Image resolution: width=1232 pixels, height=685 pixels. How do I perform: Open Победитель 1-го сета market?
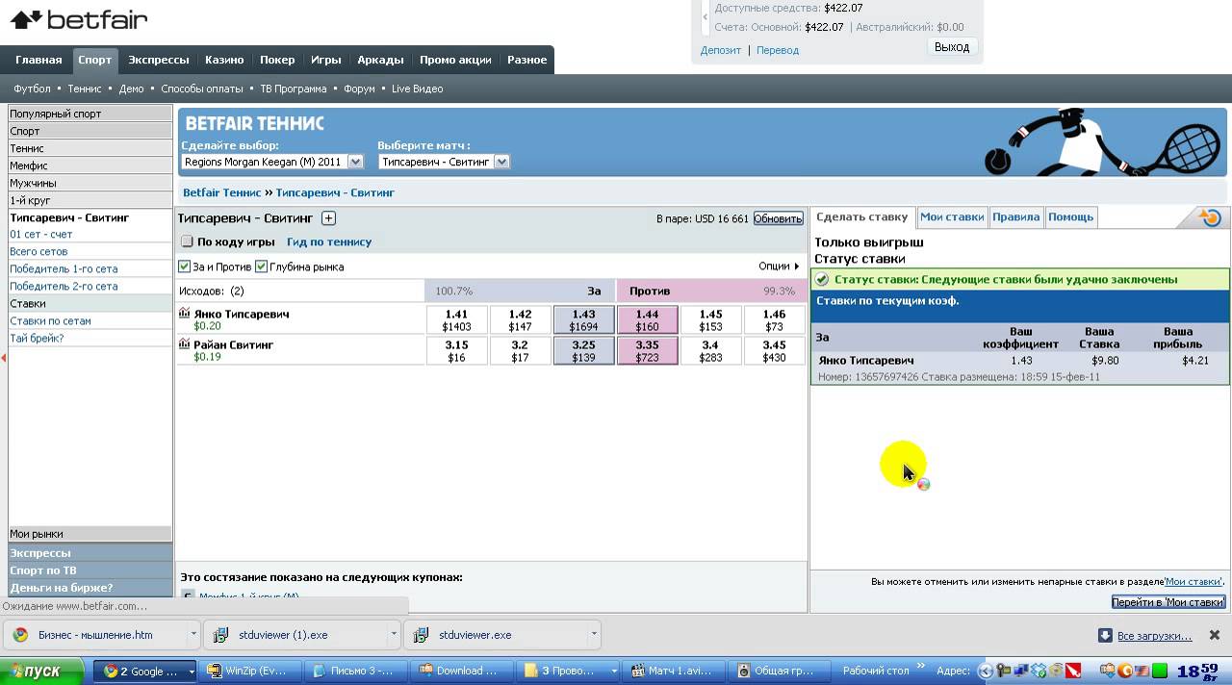click(64, 268)
